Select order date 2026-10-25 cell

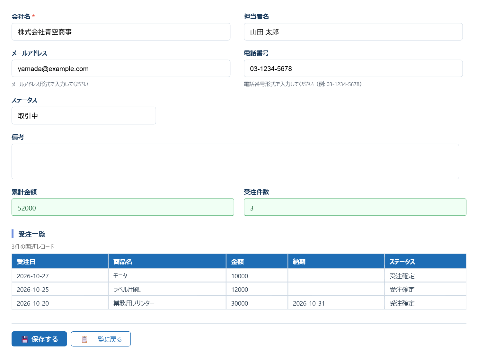60,289
